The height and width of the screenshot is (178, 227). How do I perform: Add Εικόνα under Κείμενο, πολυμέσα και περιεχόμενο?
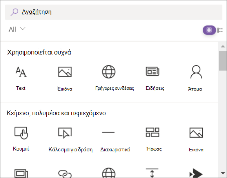click(x=196, y=140)
